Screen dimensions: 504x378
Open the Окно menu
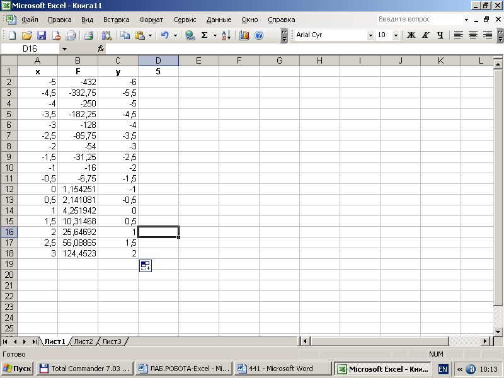point(249,20)
